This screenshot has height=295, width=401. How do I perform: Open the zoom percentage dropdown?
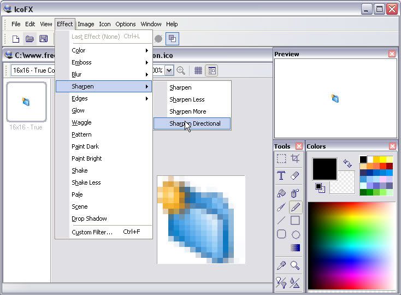tap(169, 70)
